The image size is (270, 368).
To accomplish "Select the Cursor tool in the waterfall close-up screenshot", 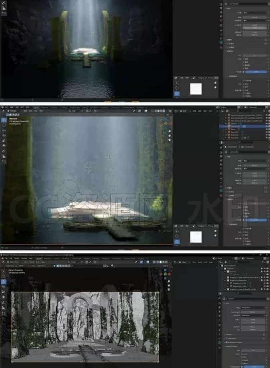I will pyautogui.click(x=4, y=125).
